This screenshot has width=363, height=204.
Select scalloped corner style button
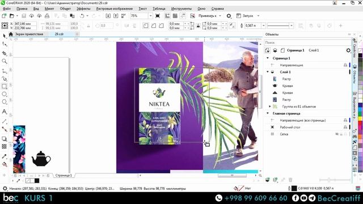tap(153, 25)
